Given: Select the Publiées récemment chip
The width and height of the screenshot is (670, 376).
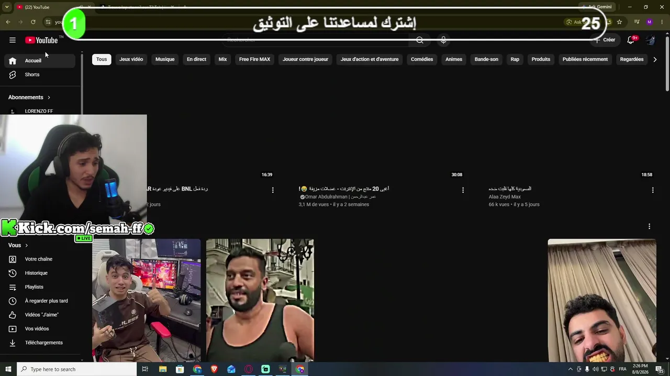Looking at the screenshot, I should coord(585,60).
